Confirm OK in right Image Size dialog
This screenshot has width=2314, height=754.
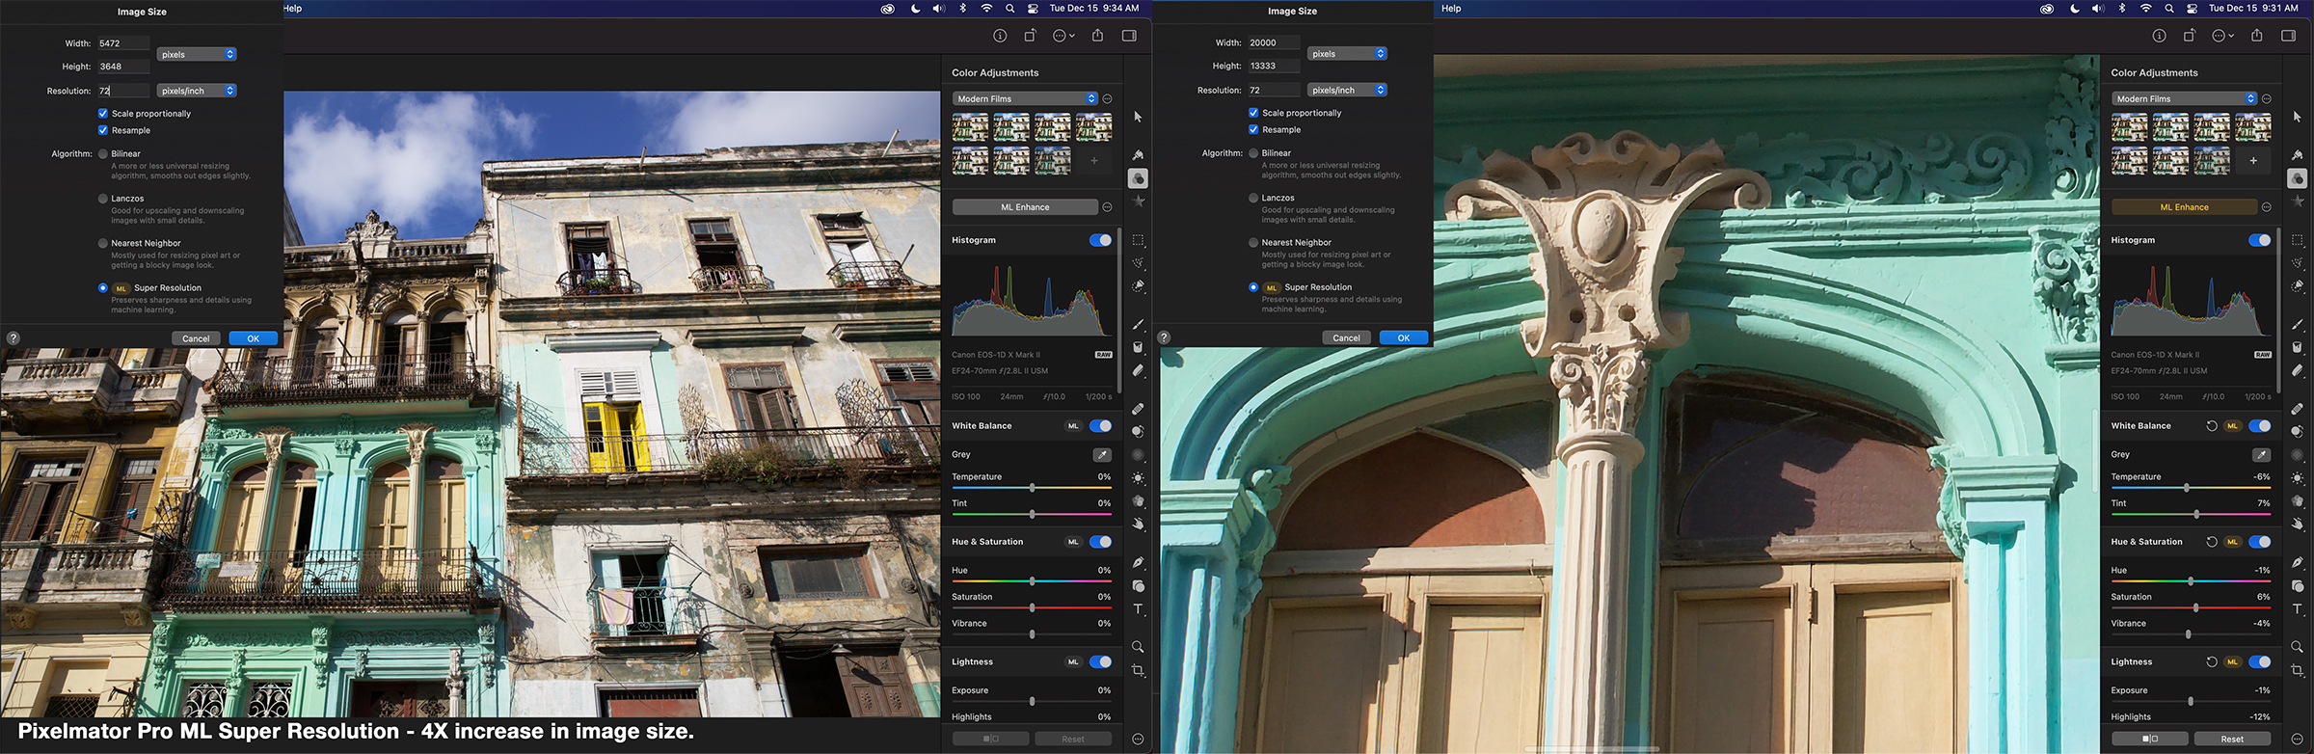[1404, 337]
